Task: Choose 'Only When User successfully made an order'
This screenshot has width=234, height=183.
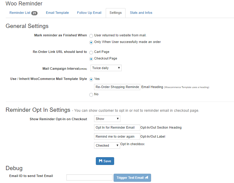Action: (x=91, y=42)
